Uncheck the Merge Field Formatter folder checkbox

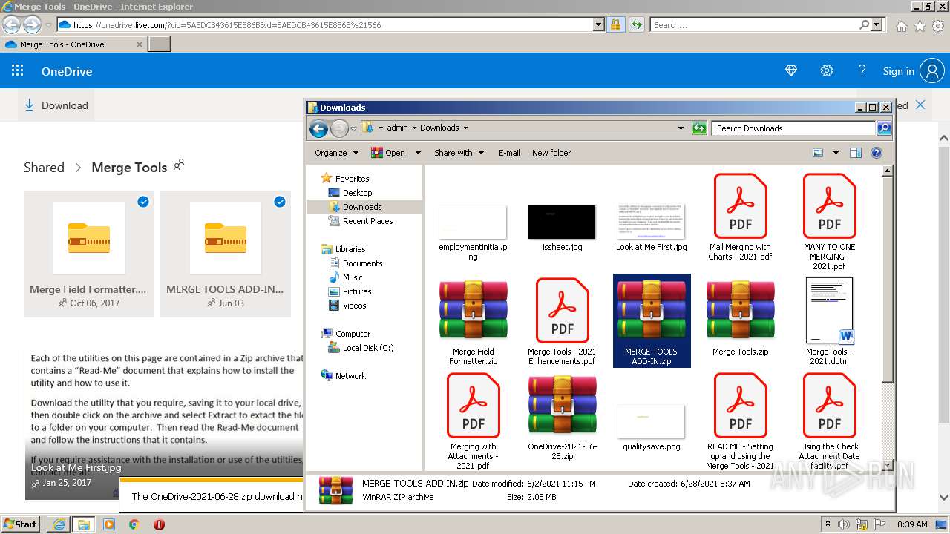(143, 202)
